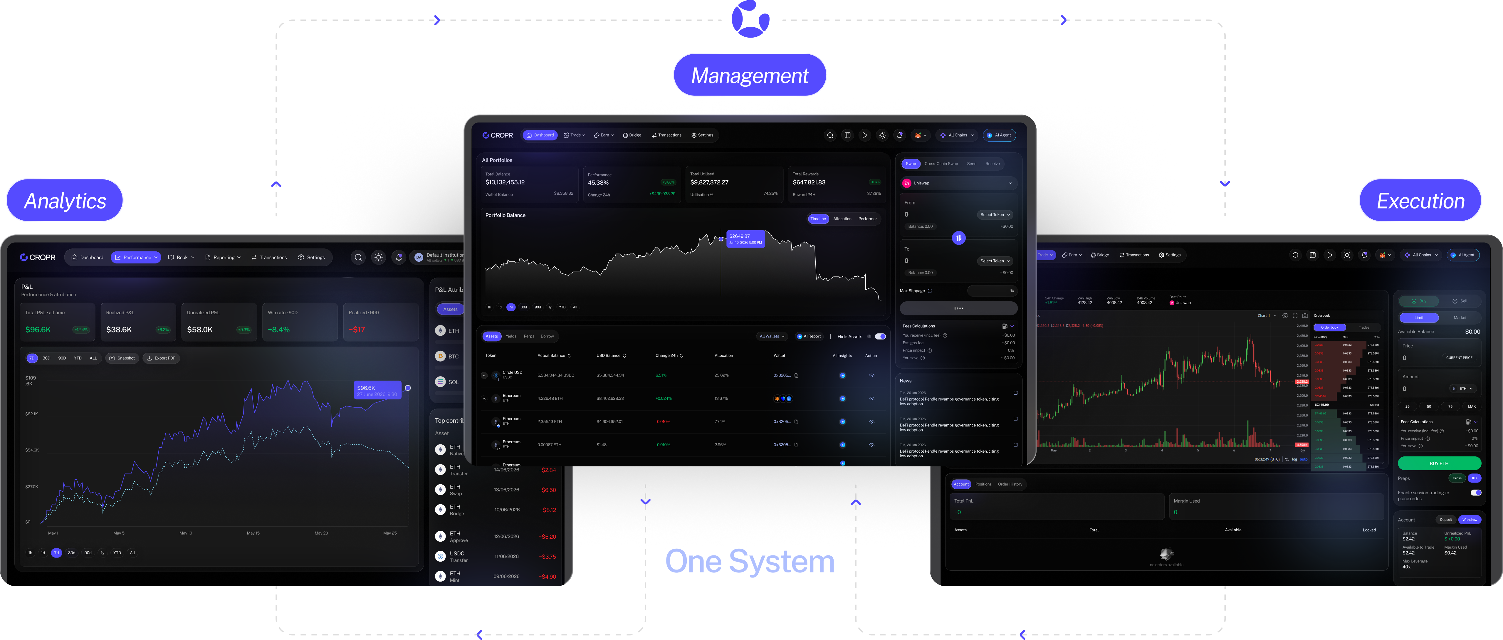Open search in the Management dashboard header

pyautogui.click(x=830, y=135)
